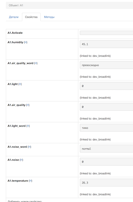The height and width of the screenshot is (202, 133).
Task: Open history link (H) for A1.air_quality
Action: click(x=28, y=105)
